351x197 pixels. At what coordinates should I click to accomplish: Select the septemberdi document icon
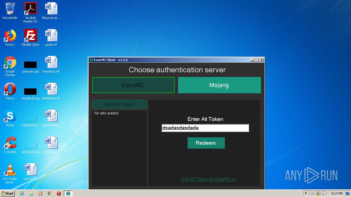pos(51,118)
